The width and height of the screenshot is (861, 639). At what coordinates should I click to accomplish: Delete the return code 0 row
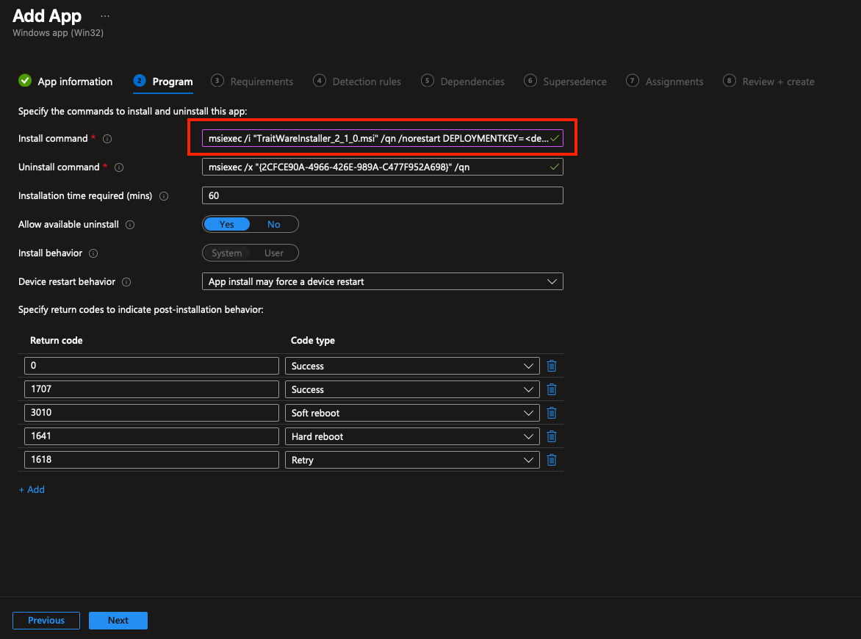click(552, 366)
